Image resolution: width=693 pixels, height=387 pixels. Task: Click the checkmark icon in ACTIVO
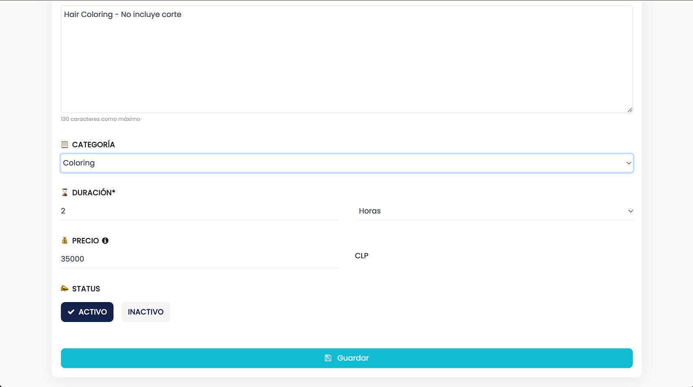tap(71, 312)
